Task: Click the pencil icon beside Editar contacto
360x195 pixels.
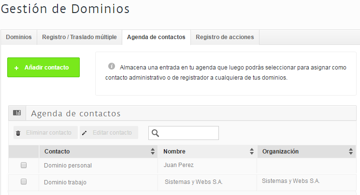Action: [84, 133]
